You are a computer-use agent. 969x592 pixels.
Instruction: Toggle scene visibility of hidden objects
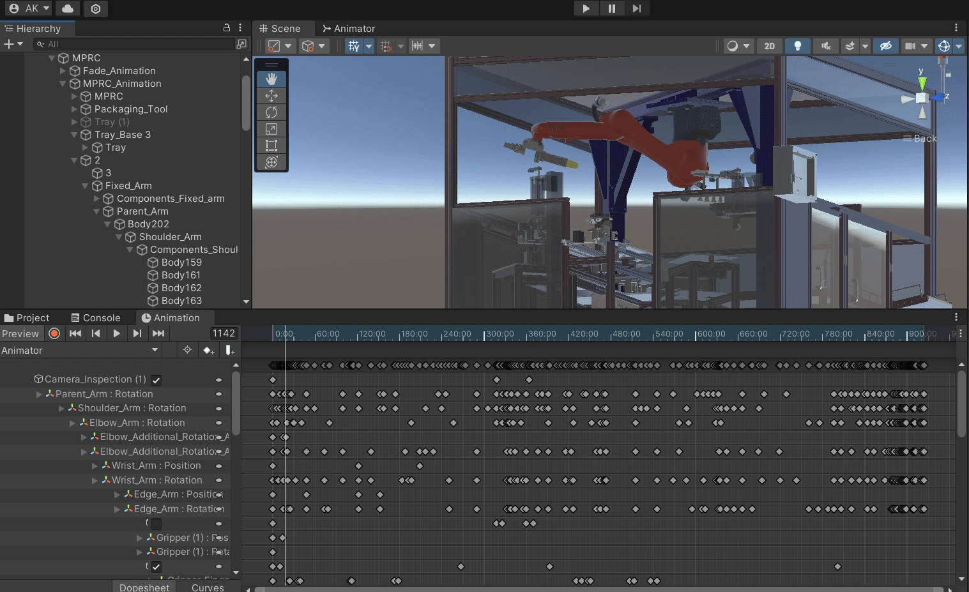[x=885, y=46]
